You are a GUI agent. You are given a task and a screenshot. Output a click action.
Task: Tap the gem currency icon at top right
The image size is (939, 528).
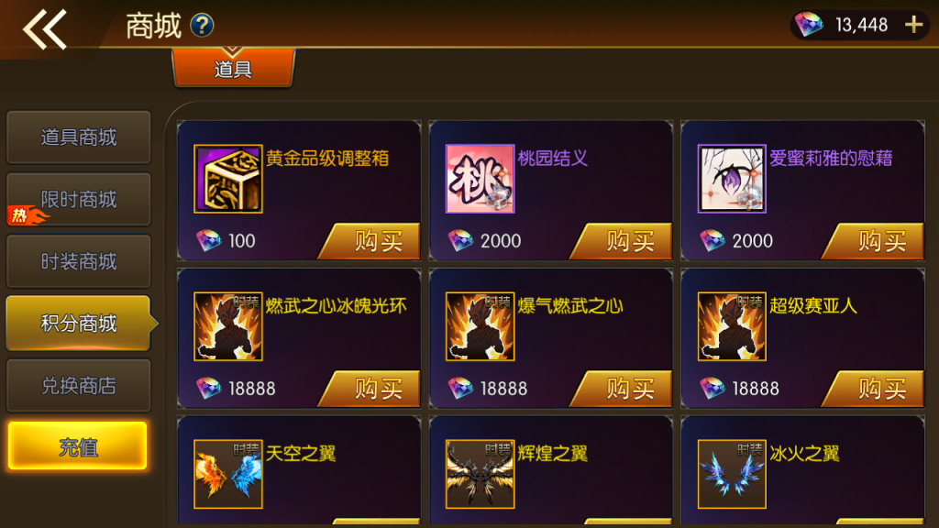[x=809, y=25]
